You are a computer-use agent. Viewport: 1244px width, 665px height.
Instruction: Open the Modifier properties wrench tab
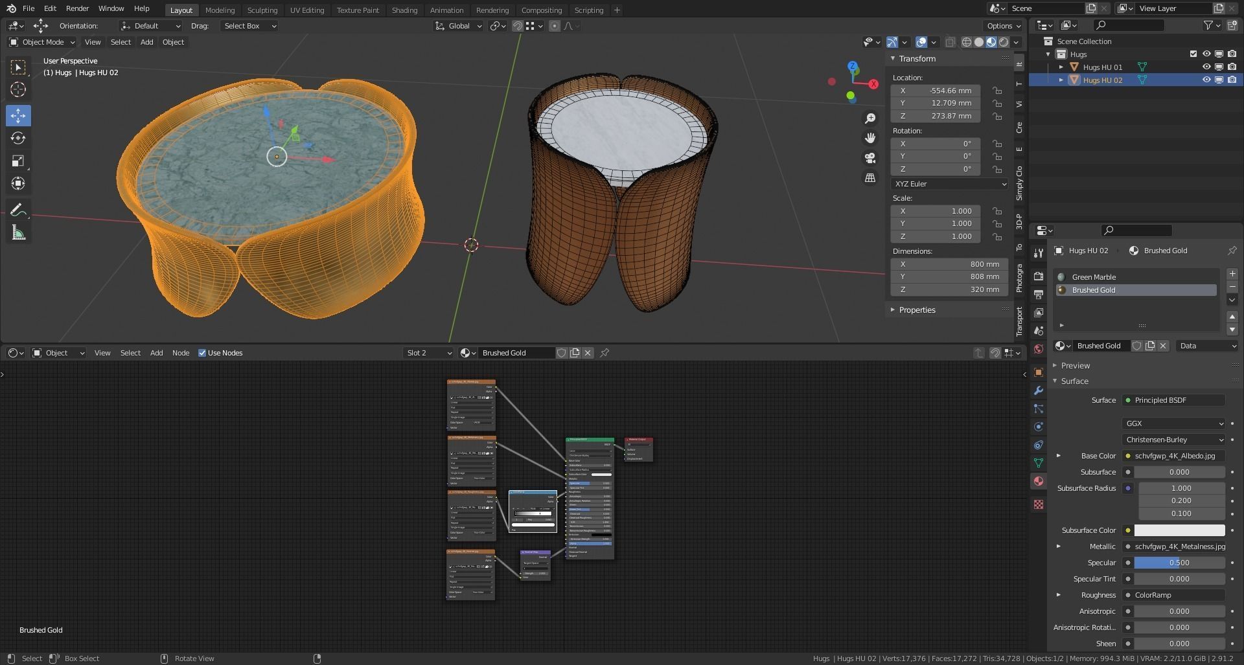click(x=1039, y=390)
